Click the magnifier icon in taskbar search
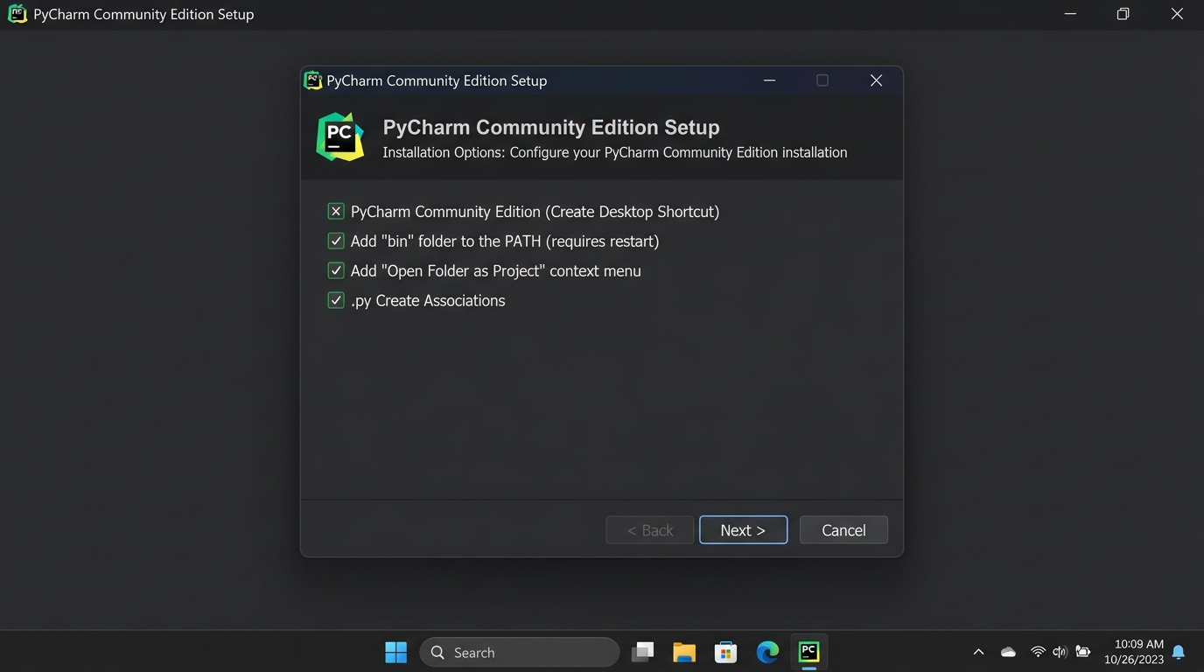Viewport: 1204px width, 672px height. point(438,652)
